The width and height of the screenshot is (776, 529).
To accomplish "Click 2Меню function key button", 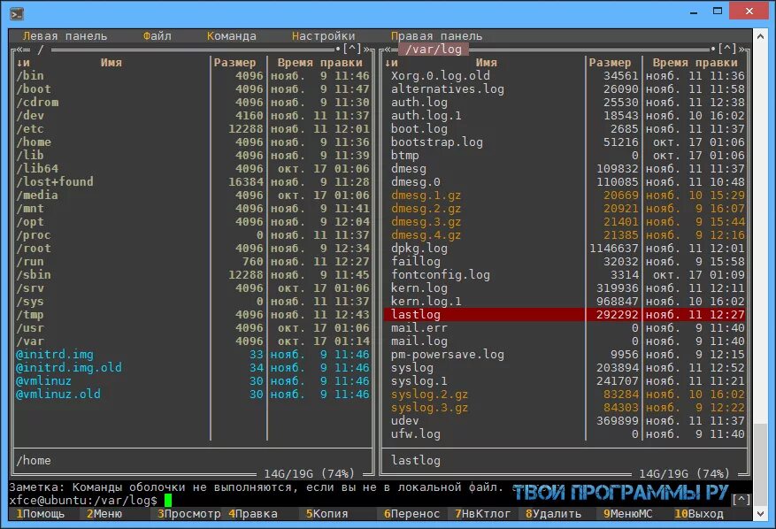I will [x=104, y=514].
